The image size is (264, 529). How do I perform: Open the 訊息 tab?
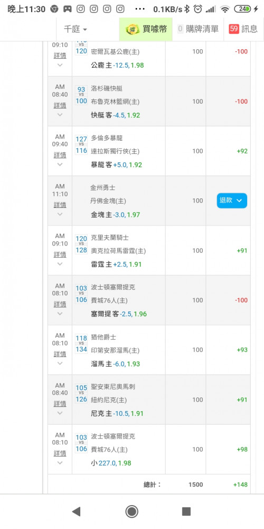point(244,29)
